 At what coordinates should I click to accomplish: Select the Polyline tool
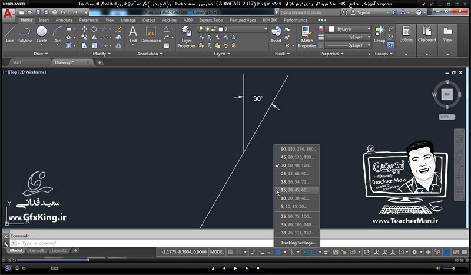click(x=24, y=35)
